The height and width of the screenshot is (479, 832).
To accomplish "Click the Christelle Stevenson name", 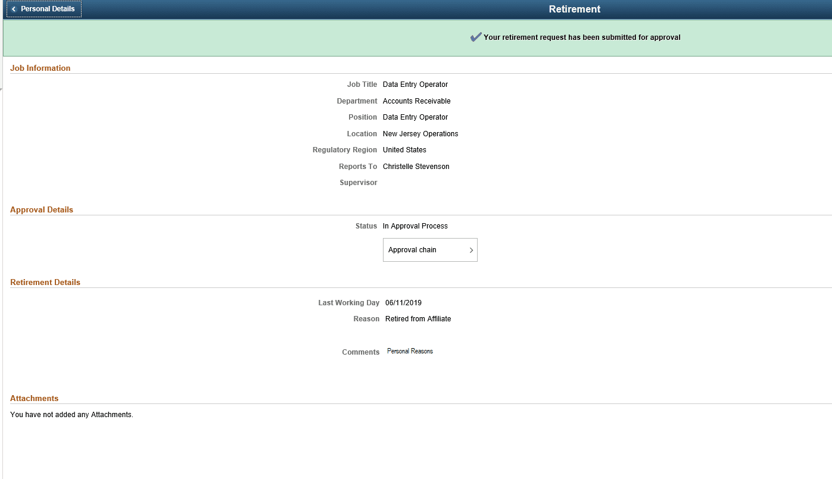I will (x=416, y=167).
